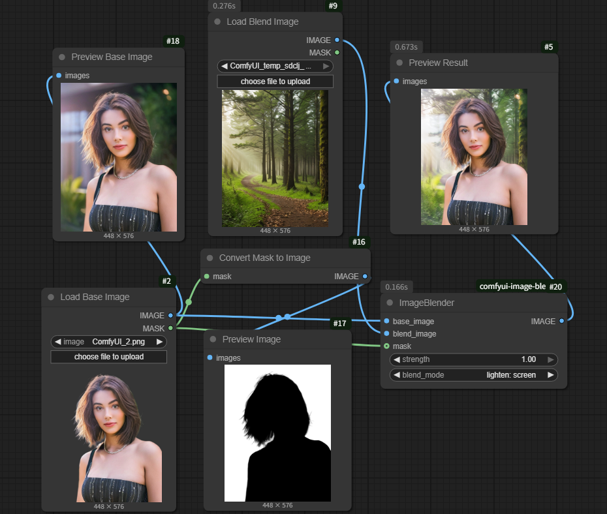Collapse the Load Blend Image node via its dot

click(x=217, y=22)
